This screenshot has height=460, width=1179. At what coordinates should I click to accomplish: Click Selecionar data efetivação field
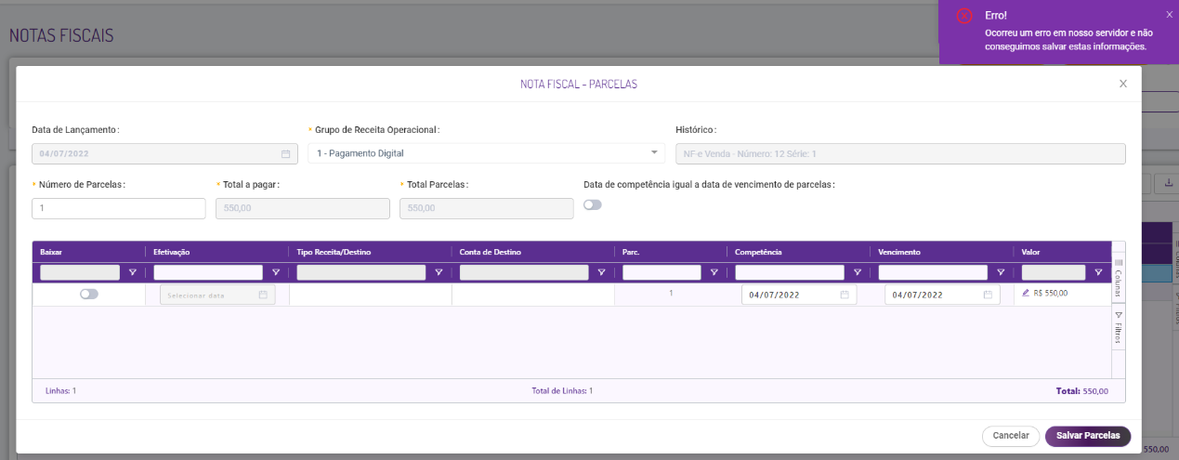tap(217, 295)
